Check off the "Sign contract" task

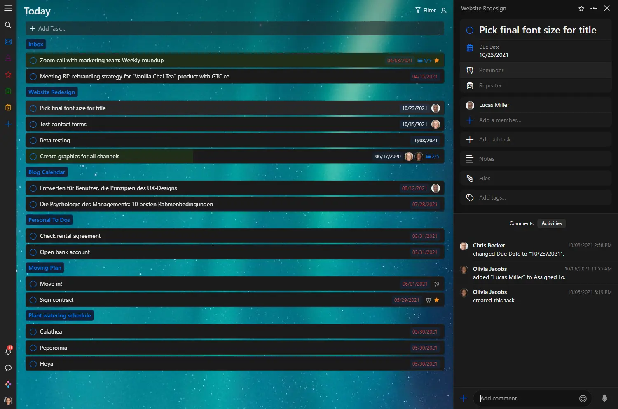pyautogui.click(x=33, y=300)
